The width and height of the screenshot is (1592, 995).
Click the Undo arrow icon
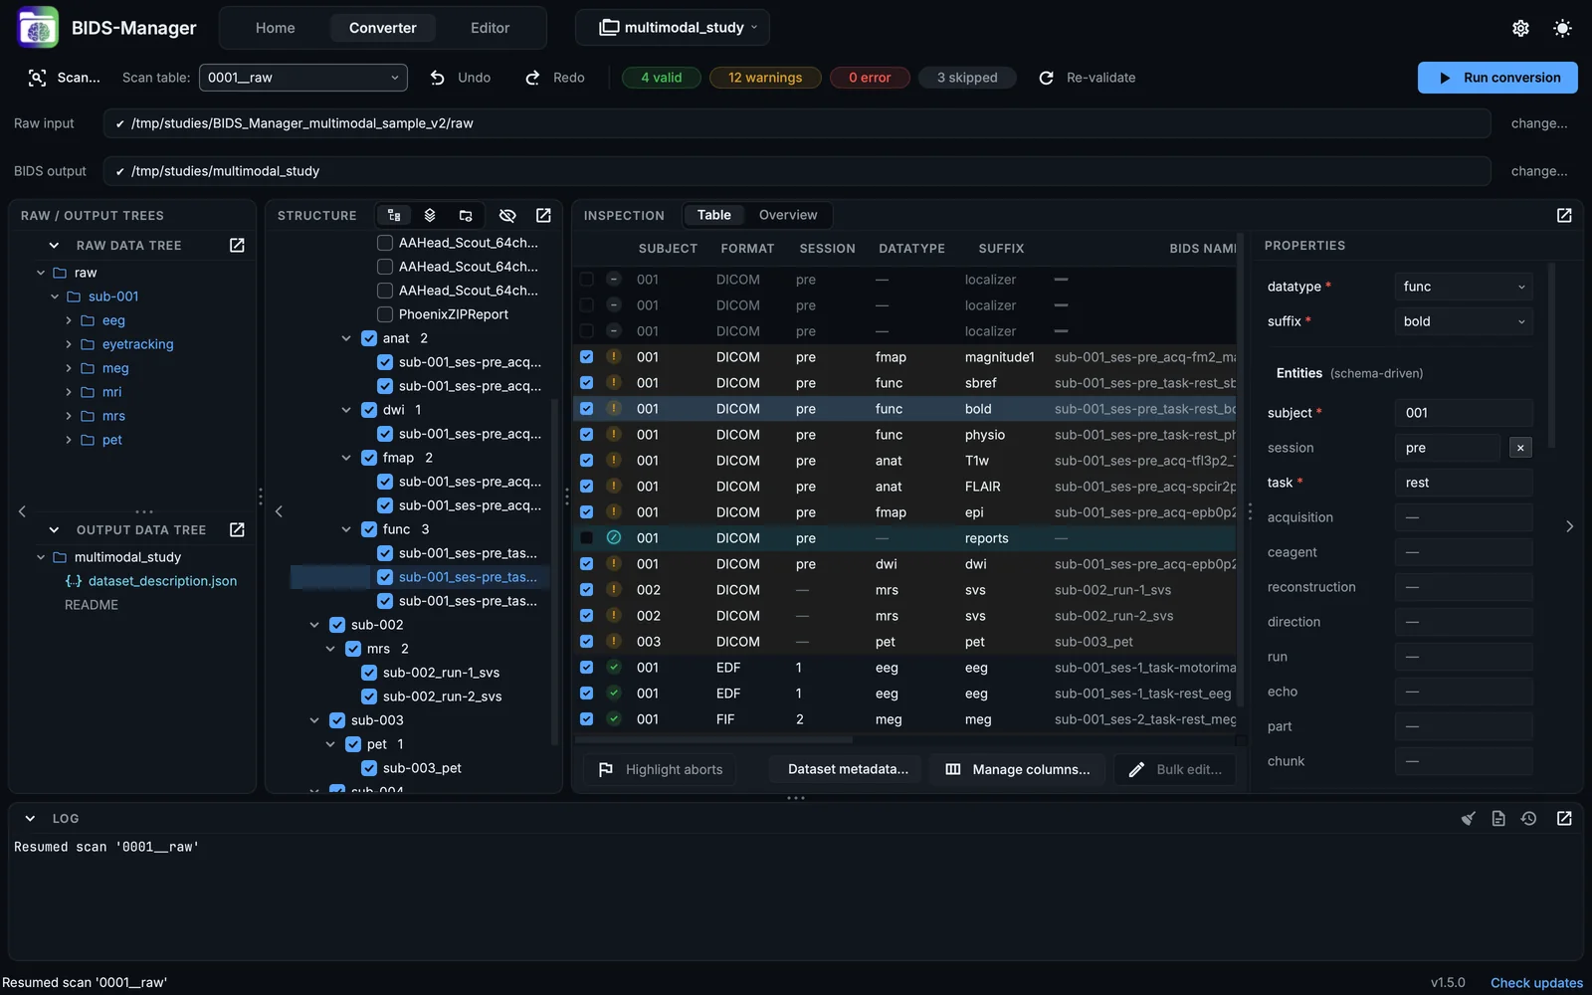437,78
